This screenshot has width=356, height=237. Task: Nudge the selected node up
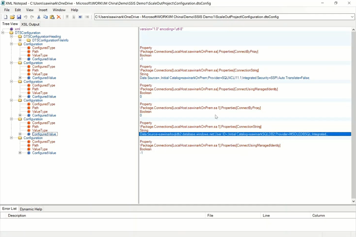click(67, 17)
